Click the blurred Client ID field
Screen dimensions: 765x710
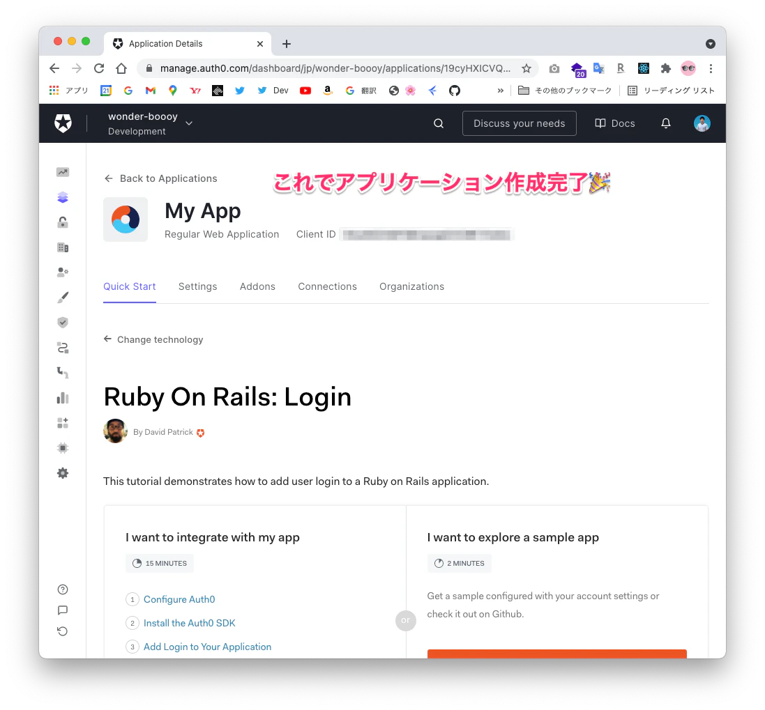[x=426, y=234]
